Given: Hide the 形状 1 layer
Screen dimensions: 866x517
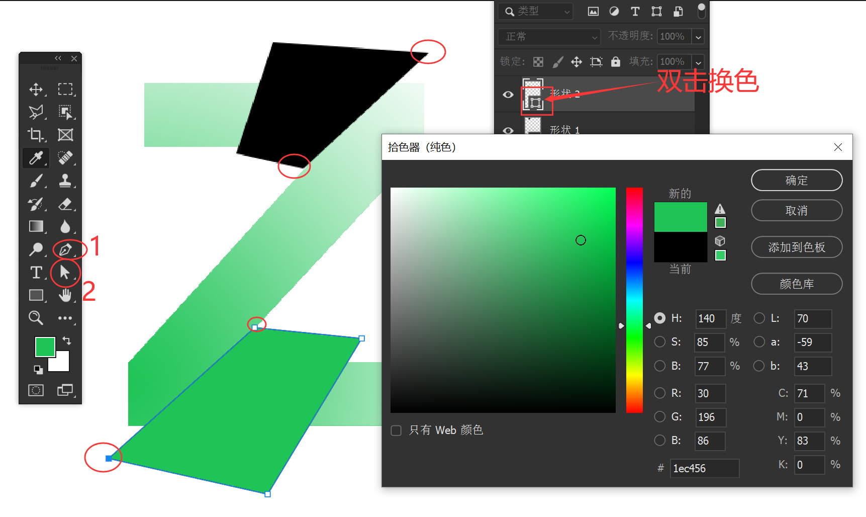Looking at the screenshot, I should click(508, 130).
